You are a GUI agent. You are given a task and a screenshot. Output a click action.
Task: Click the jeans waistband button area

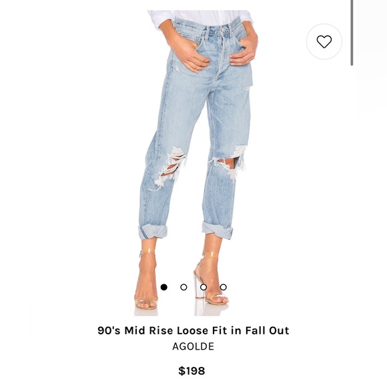[224, 30]
